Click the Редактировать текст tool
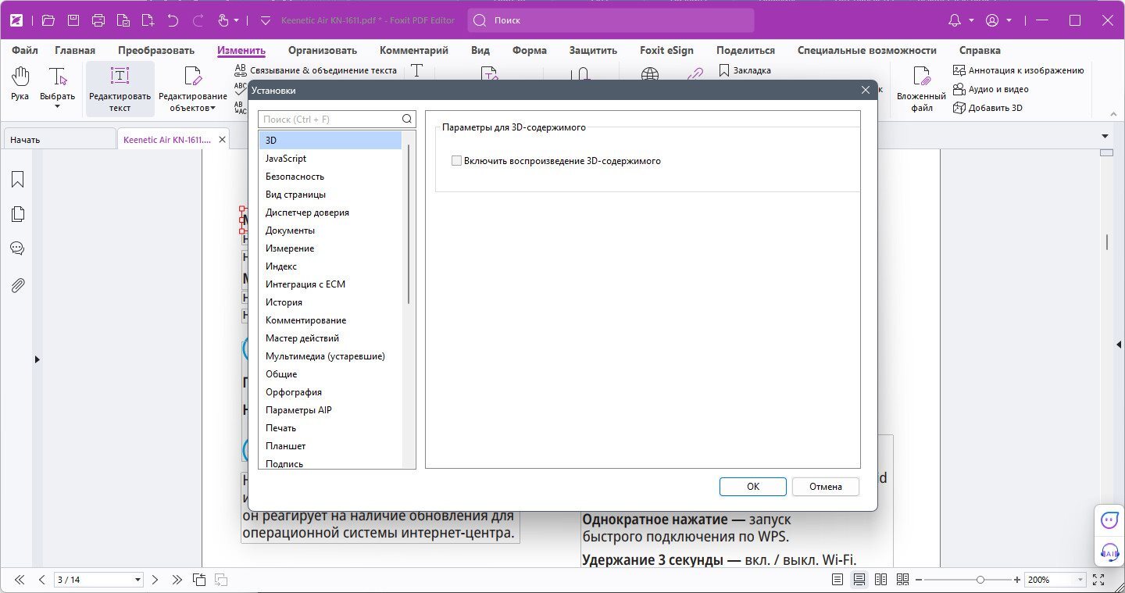Screen dimensions: 1125x593 [x=120, y=89]
